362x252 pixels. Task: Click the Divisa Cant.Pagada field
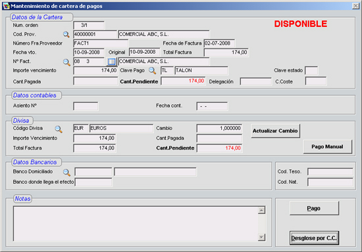point(219,138)
